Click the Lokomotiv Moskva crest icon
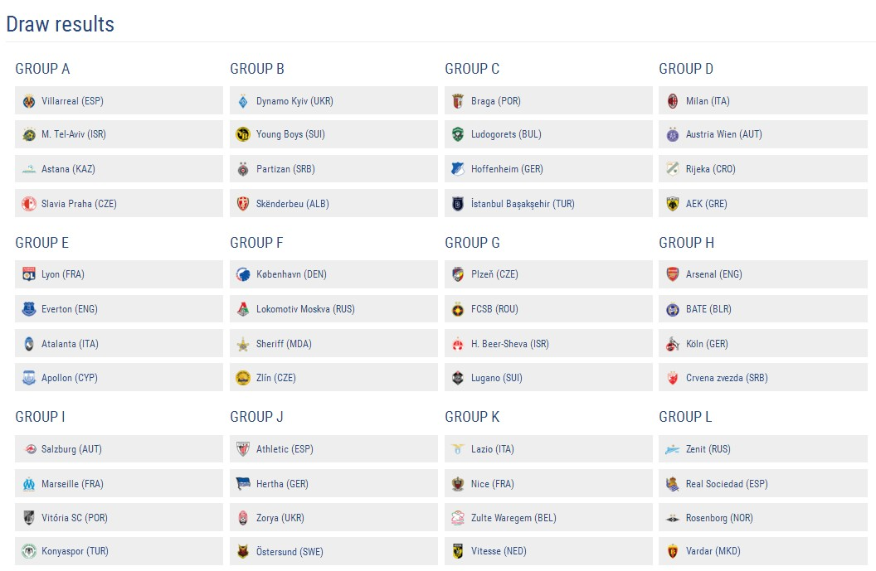 [x=243, y=308]
